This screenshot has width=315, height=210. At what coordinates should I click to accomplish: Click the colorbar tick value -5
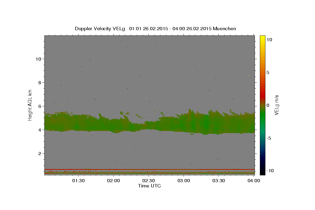[x=269, y=138]
